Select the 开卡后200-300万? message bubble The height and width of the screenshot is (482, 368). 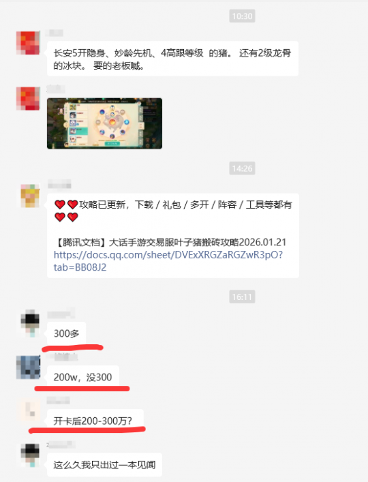click(x=95, y=421)
